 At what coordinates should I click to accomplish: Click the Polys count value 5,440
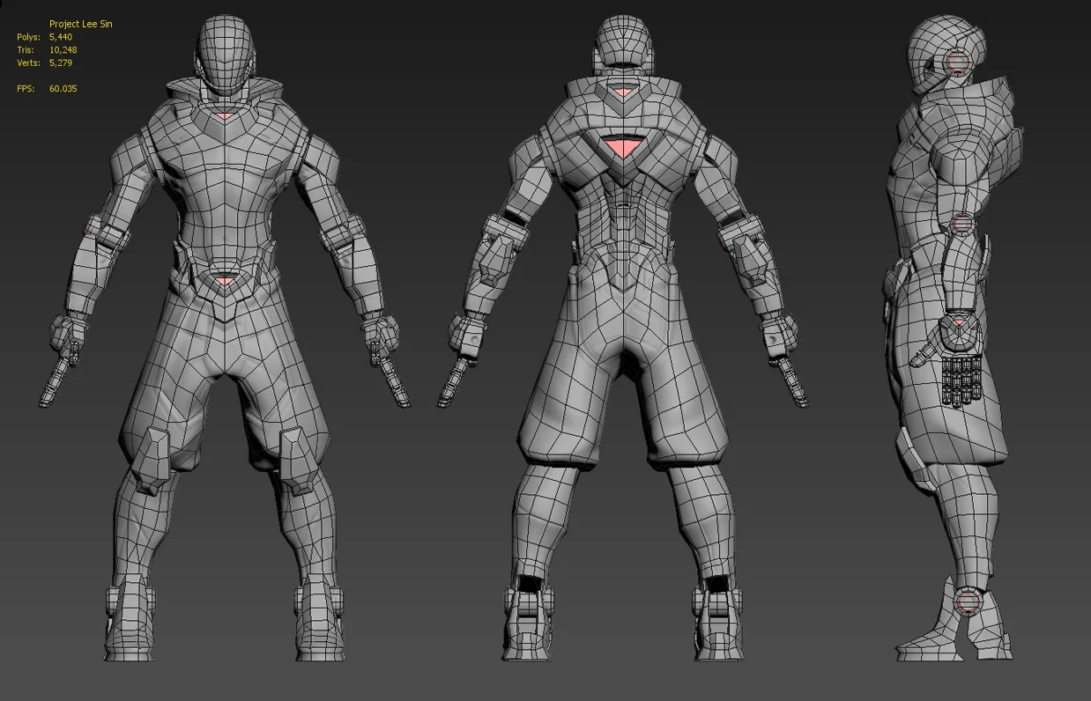click(61, 37)
